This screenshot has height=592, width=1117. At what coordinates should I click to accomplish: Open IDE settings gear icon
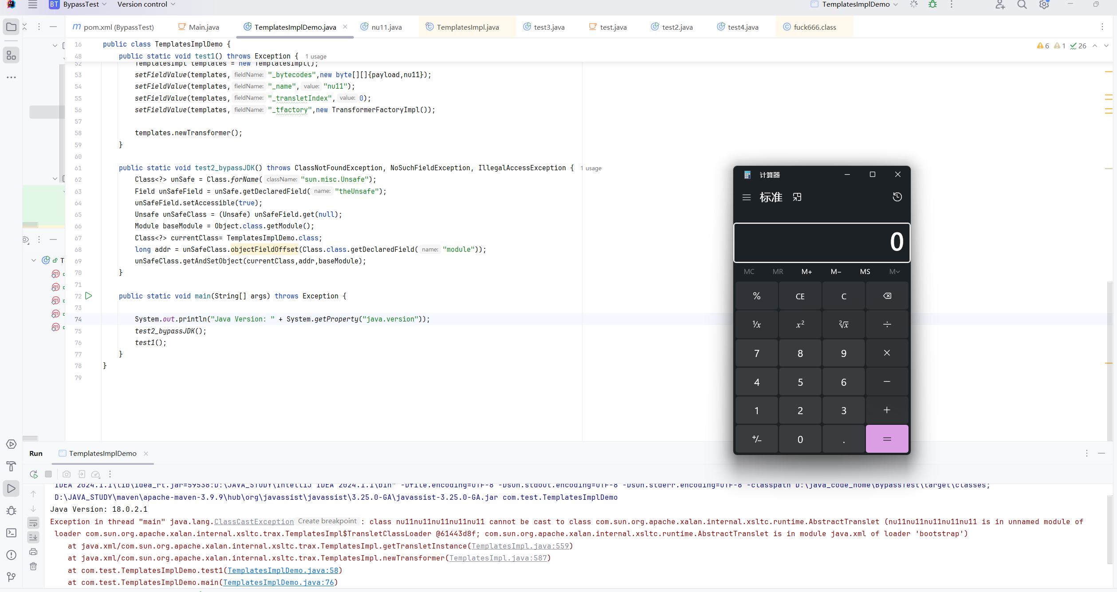coord(1044,5)
